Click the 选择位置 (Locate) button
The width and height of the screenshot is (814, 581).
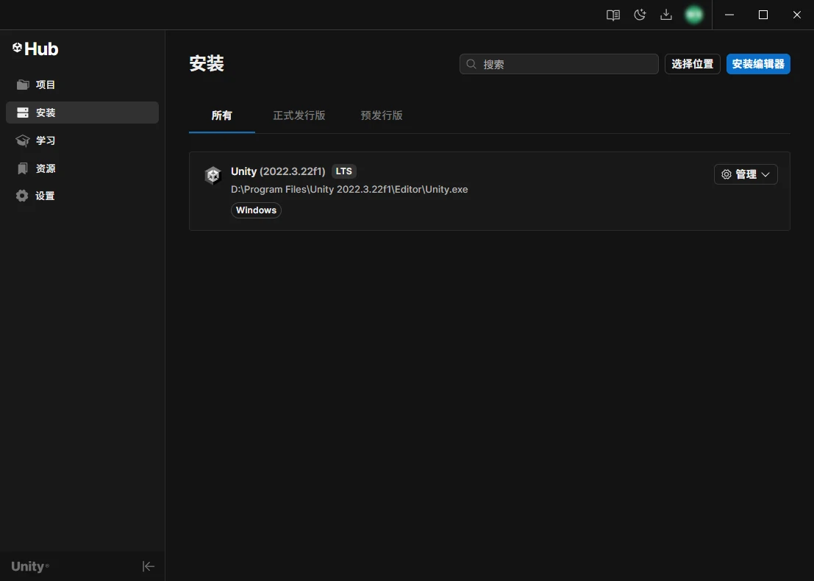click(x=692, y=64)
